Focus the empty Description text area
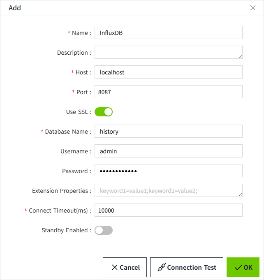Image resolution: width=264 pixels, height=280 pixels. 168,52
